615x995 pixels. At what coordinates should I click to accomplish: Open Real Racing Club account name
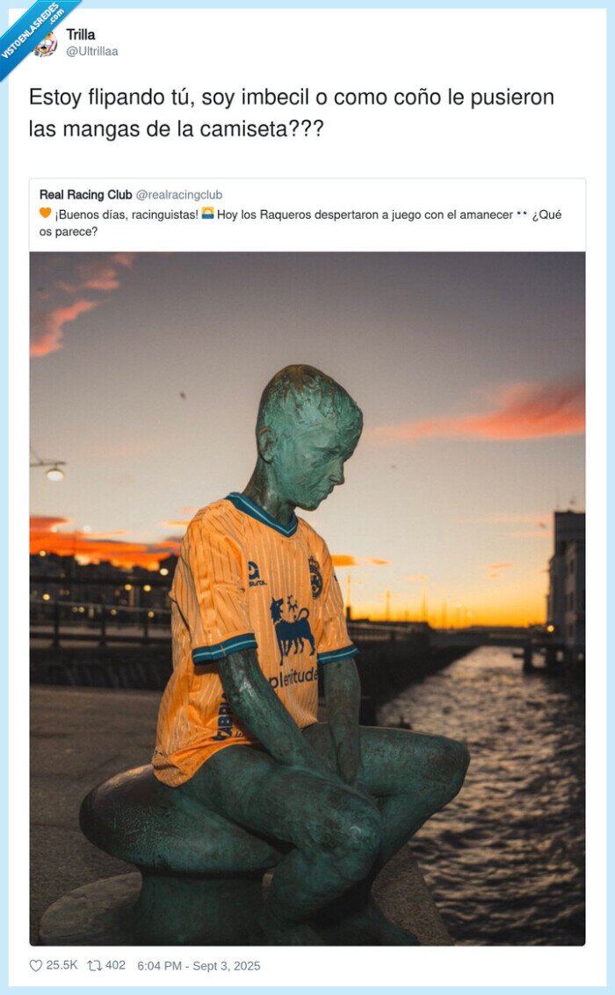(85, 195)
